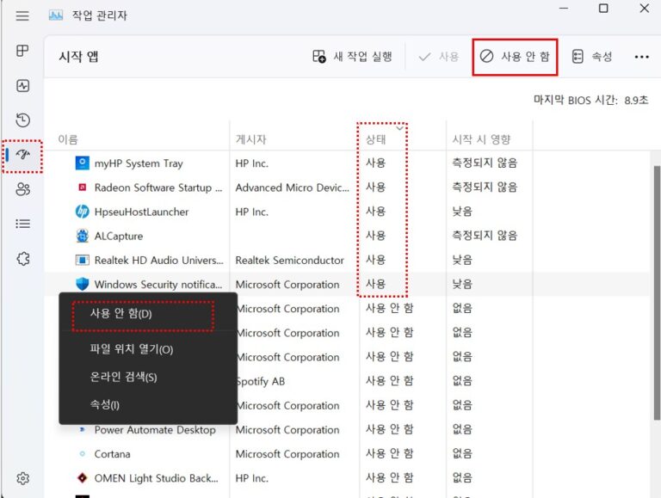The width and height of the screenshot is (661, 498).
Task: Select the Cortana row
Action: click(347, 454)
